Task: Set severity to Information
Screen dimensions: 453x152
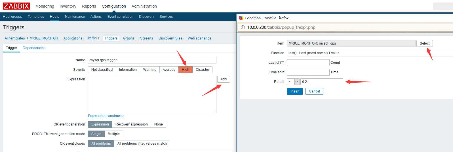Action: point(128,70)
